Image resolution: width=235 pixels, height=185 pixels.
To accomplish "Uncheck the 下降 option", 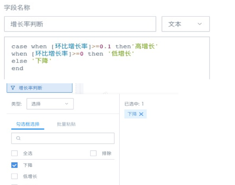I will 15,165.
